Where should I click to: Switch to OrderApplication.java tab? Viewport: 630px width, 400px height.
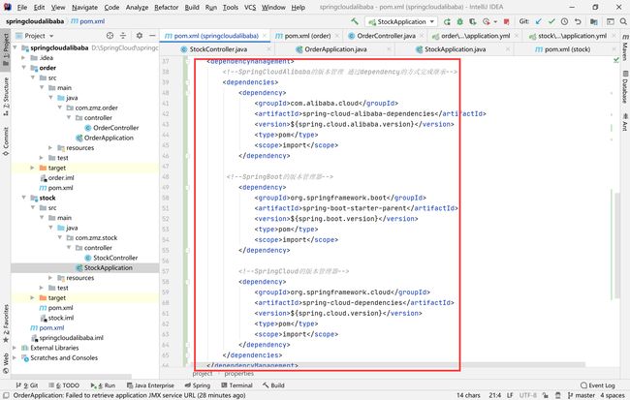[335, 49]
